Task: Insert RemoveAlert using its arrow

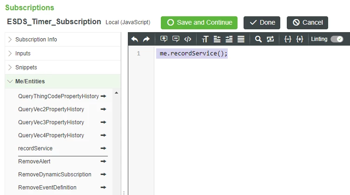Action: coord(103,161)
